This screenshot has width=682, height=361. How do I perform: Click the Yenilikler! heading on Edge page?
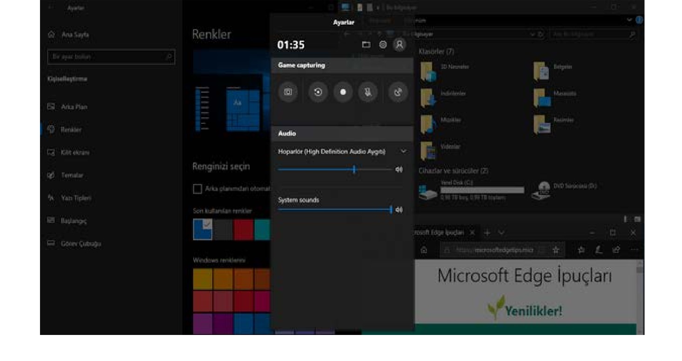[534, 310]
